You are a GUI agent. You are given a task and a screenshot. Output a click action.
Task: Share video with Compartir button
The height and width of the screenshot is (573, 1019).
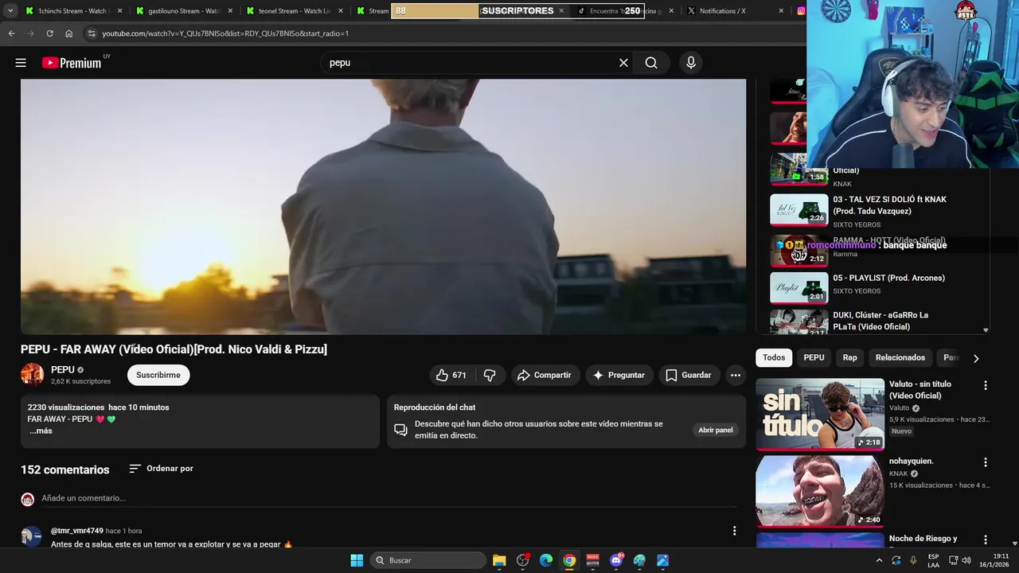pyautogui.click(x=545, y=375)
